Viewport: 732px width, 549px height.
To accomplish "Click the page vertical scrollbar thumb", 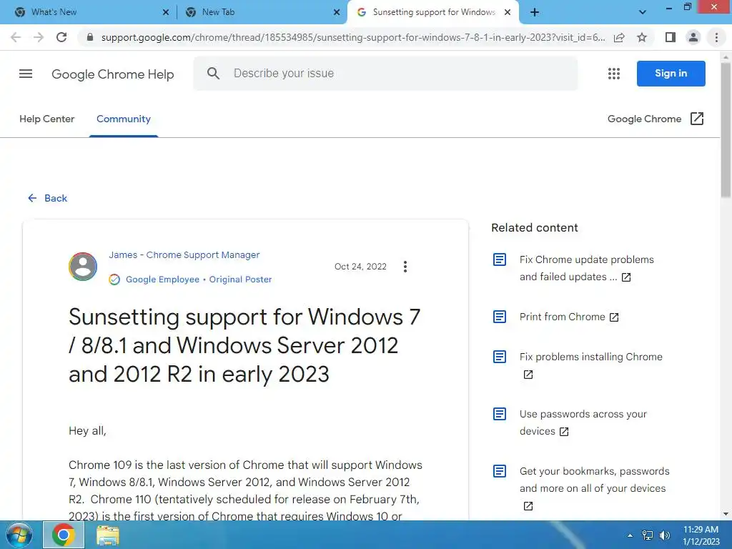I will (726, 131).
